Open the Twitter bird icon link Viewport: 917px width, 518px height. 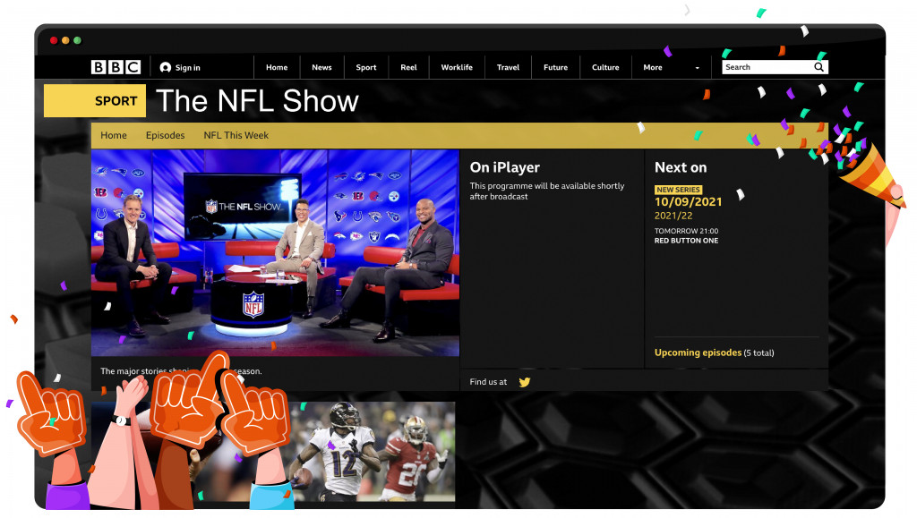coord(525,382)
